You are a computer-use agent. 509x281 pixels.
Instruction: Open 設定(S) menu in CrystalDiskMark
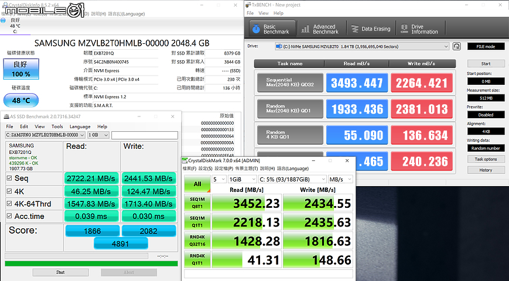(206, 169)
